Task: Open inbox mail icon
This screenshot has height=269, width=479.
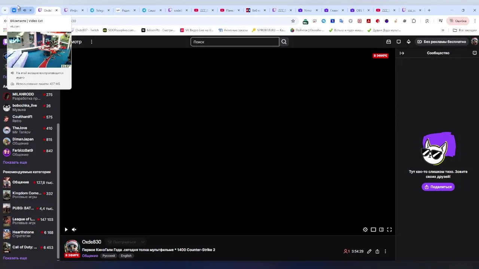Action: 388,42
